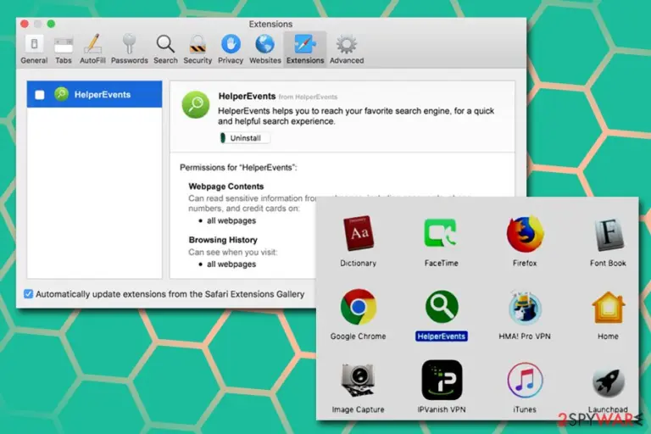Click the Uninstall button for HelperEvents
The height and width of the screenshot is (434, 651).
245,138
